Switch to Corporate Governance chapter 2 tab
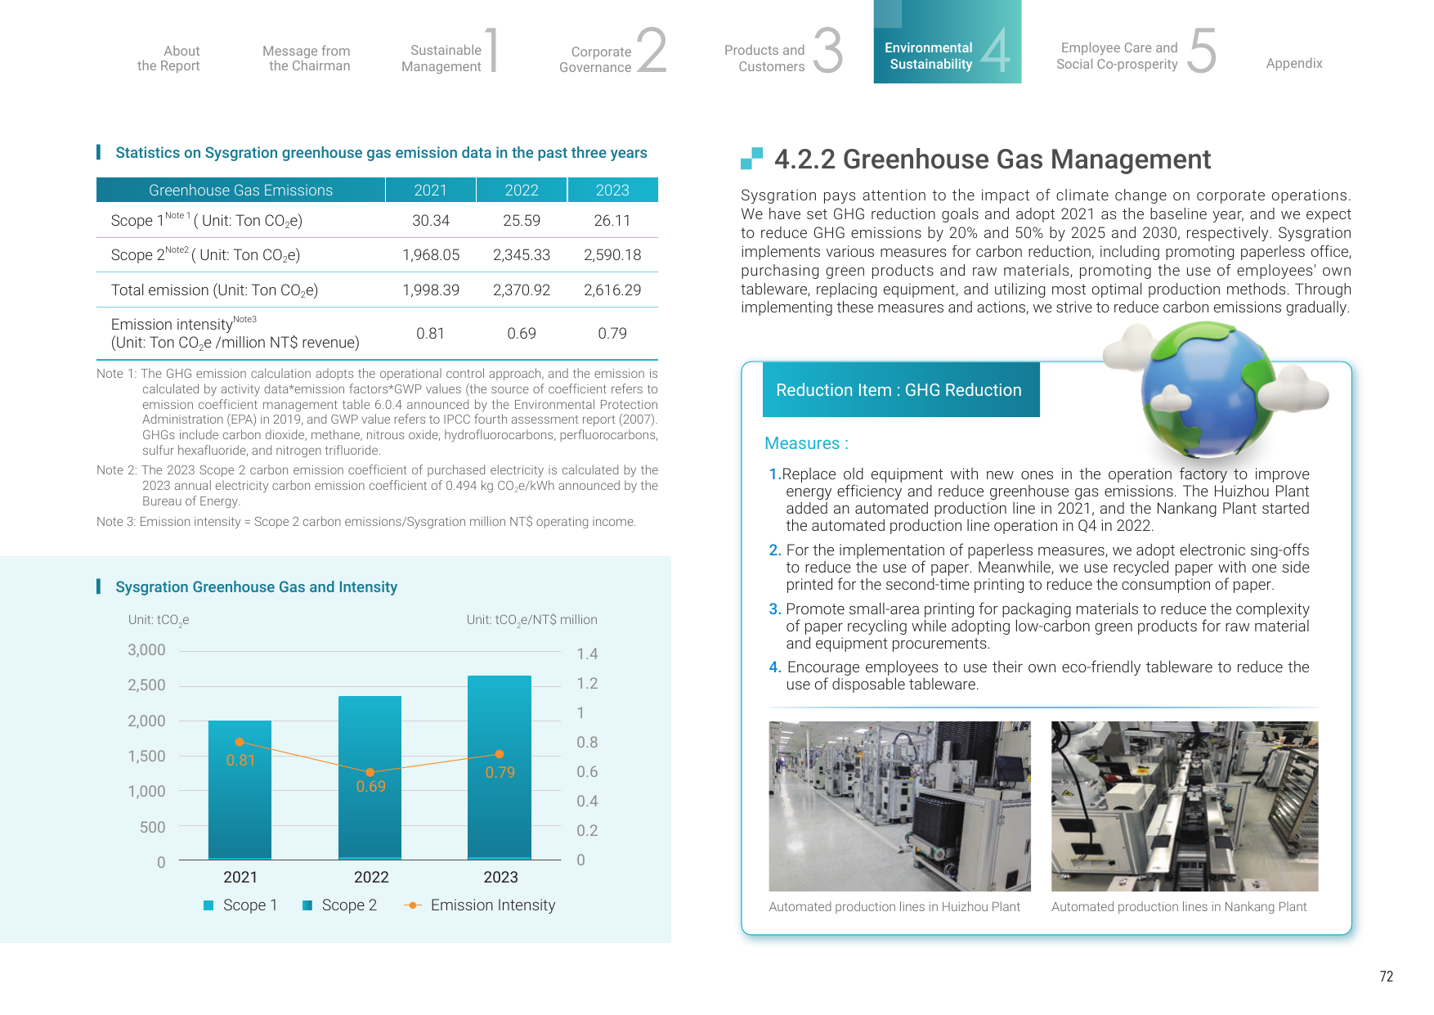Screen dimensions: 1434x1015 [x=612, y=51]
